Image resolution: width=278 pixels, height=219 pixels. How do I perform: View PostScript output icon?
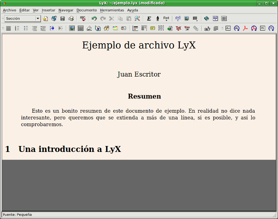[263, 28]
